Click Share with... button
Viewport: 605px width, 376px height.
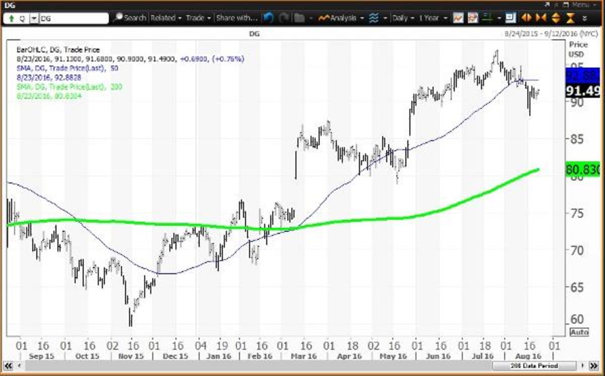(x=237, y=18)
